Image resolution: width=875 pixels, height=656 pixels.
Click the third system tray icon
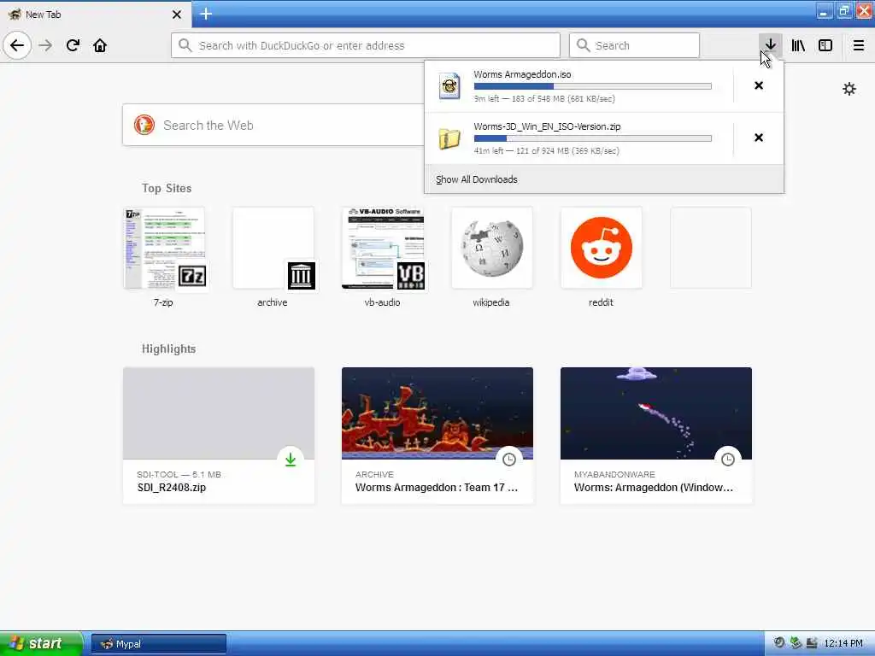pyautogui.click(x=812, y=642)
